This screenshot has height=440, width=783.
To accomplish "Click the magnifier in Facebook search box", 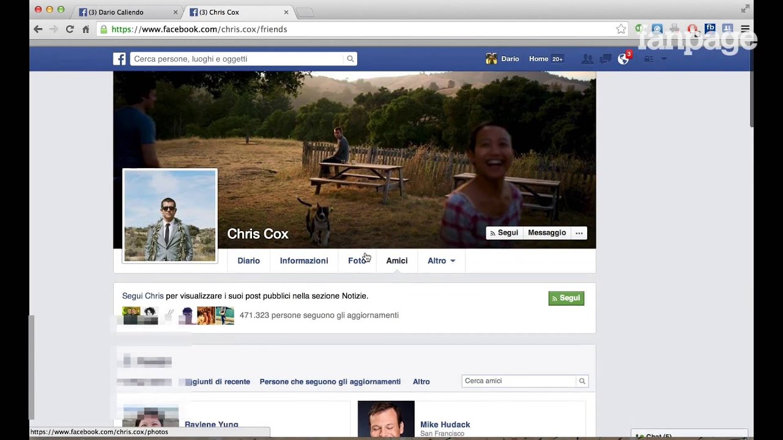I will [351, 59].
